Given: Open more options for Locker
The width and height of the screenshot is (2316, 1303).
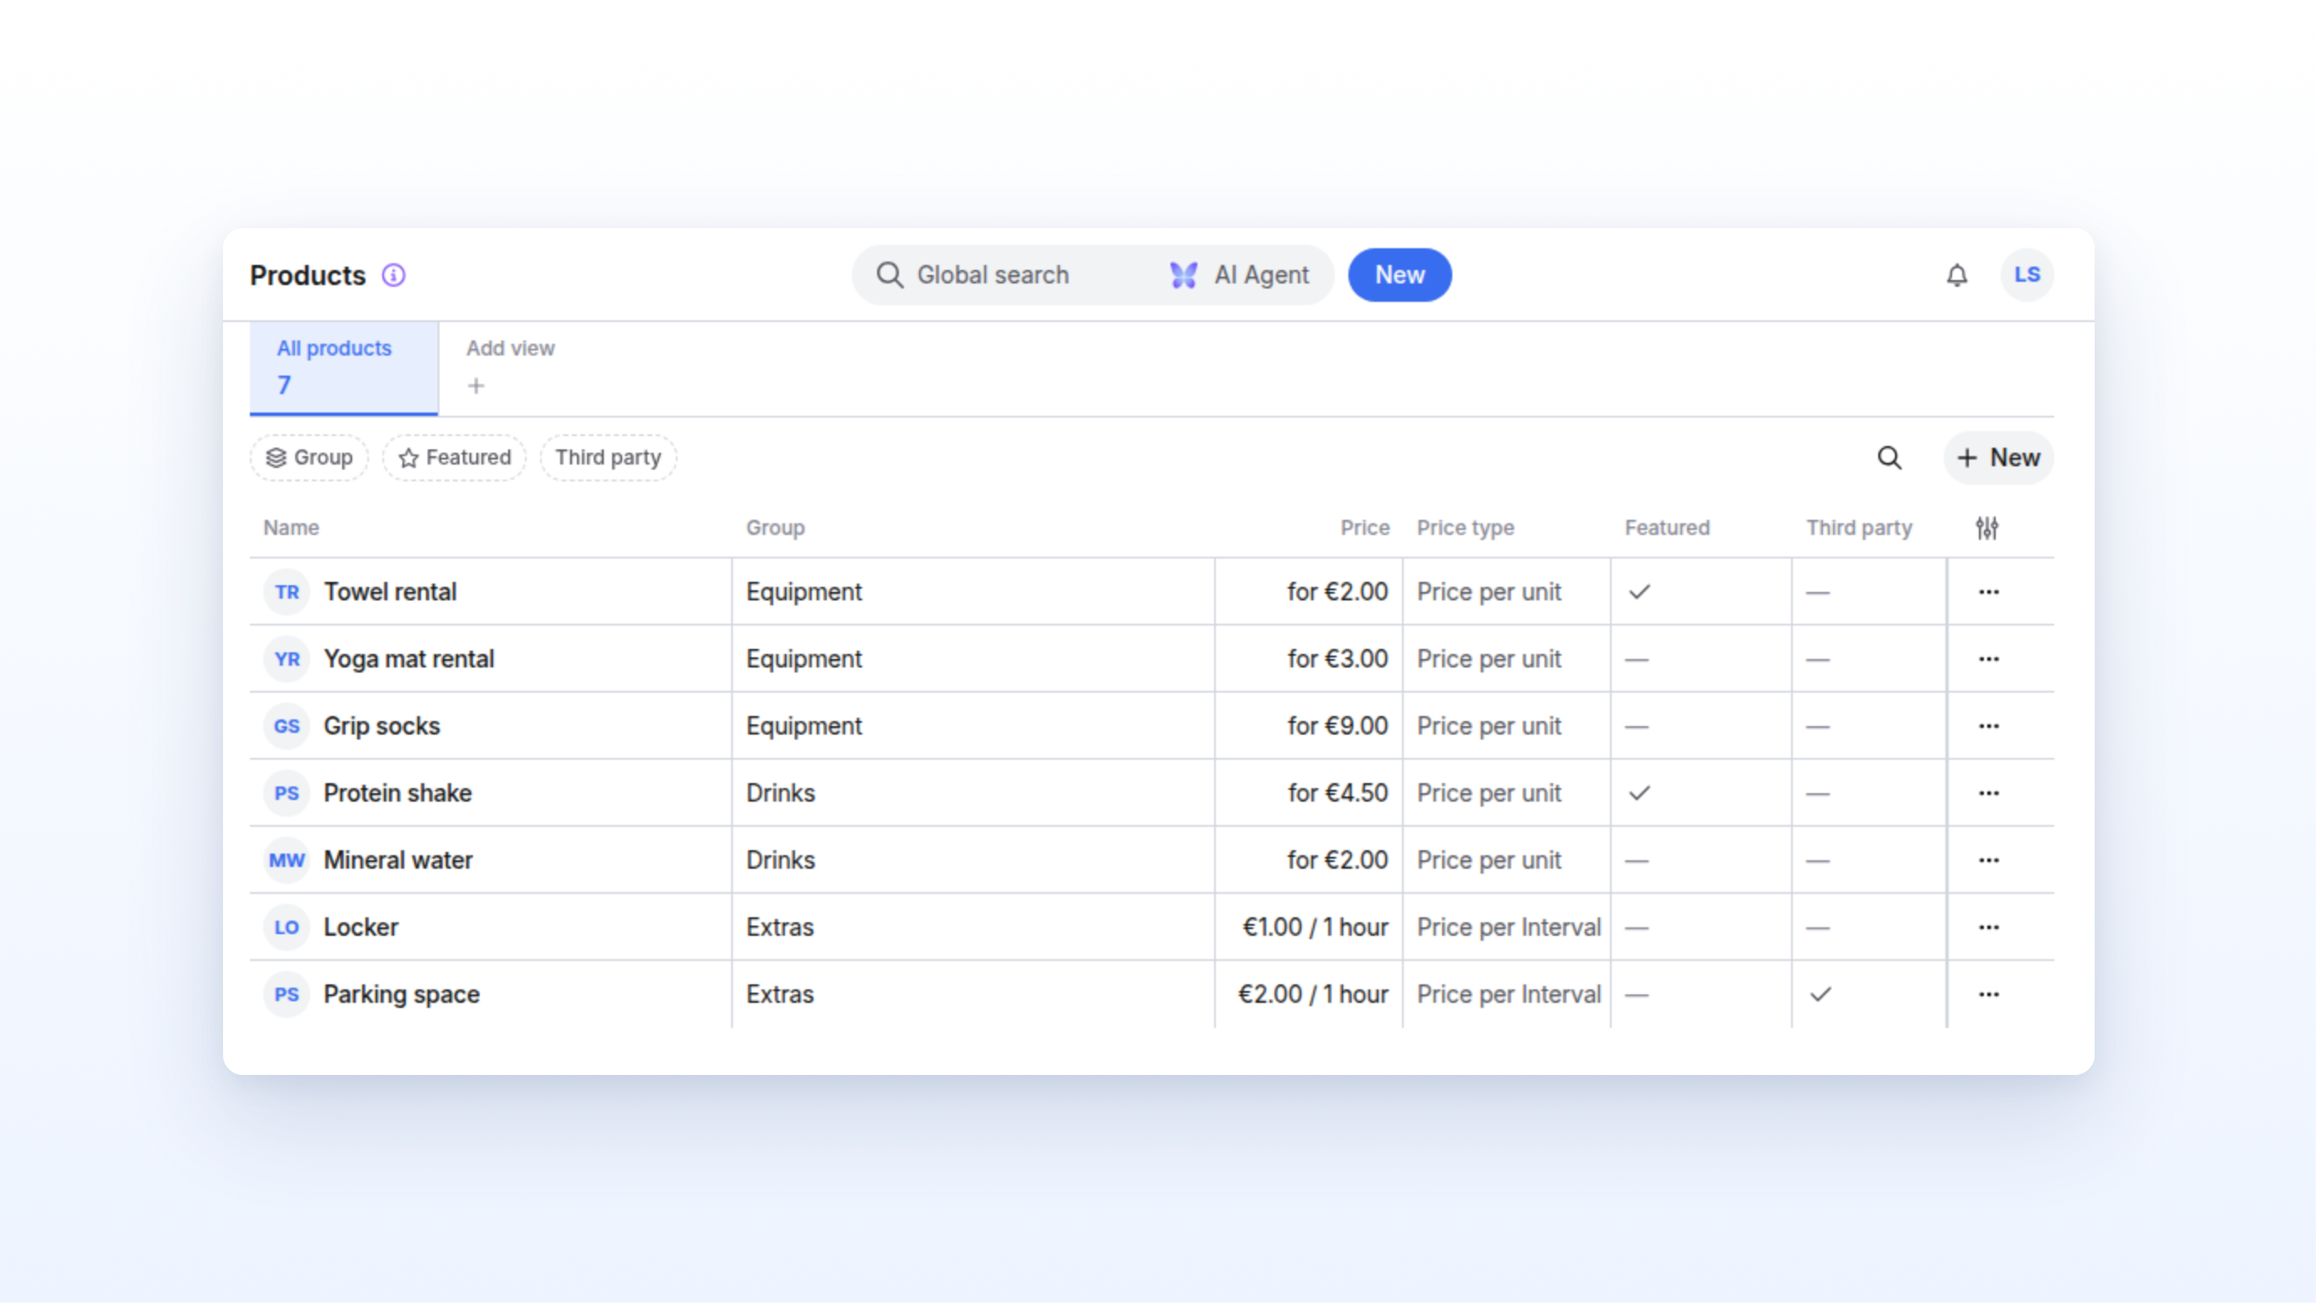Looking at the screenshot, I should 1989,927.
